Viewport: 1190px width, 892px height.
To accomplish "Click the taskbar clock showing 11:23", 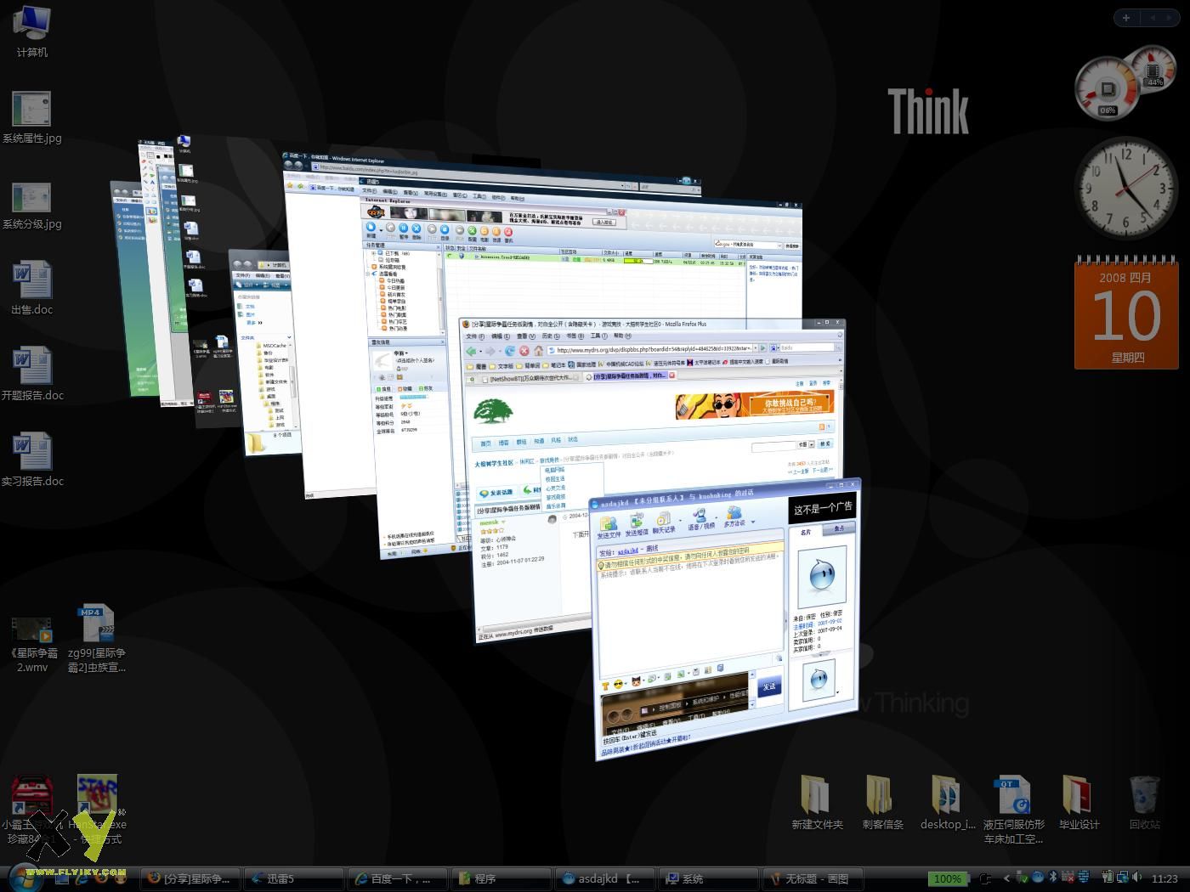I will click(1164, 878).
